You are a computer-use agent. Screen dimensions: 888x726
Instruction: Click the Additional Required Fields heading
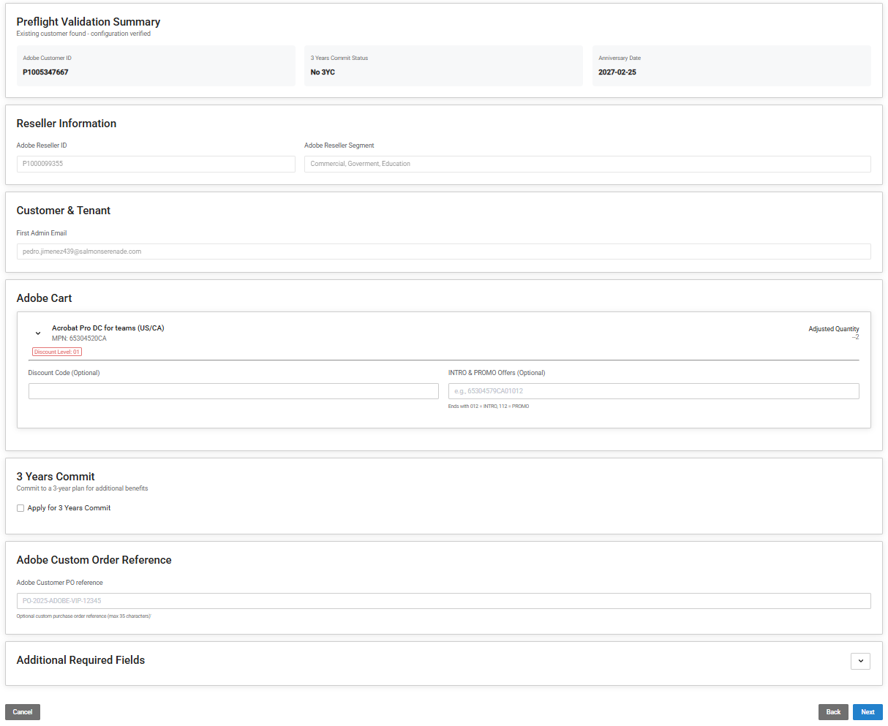click(80, 660)
